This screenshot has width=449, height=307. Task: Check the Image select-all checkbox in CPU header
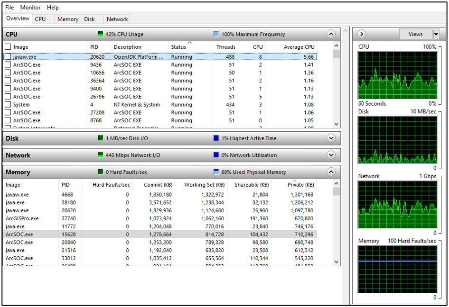point(9,46)
